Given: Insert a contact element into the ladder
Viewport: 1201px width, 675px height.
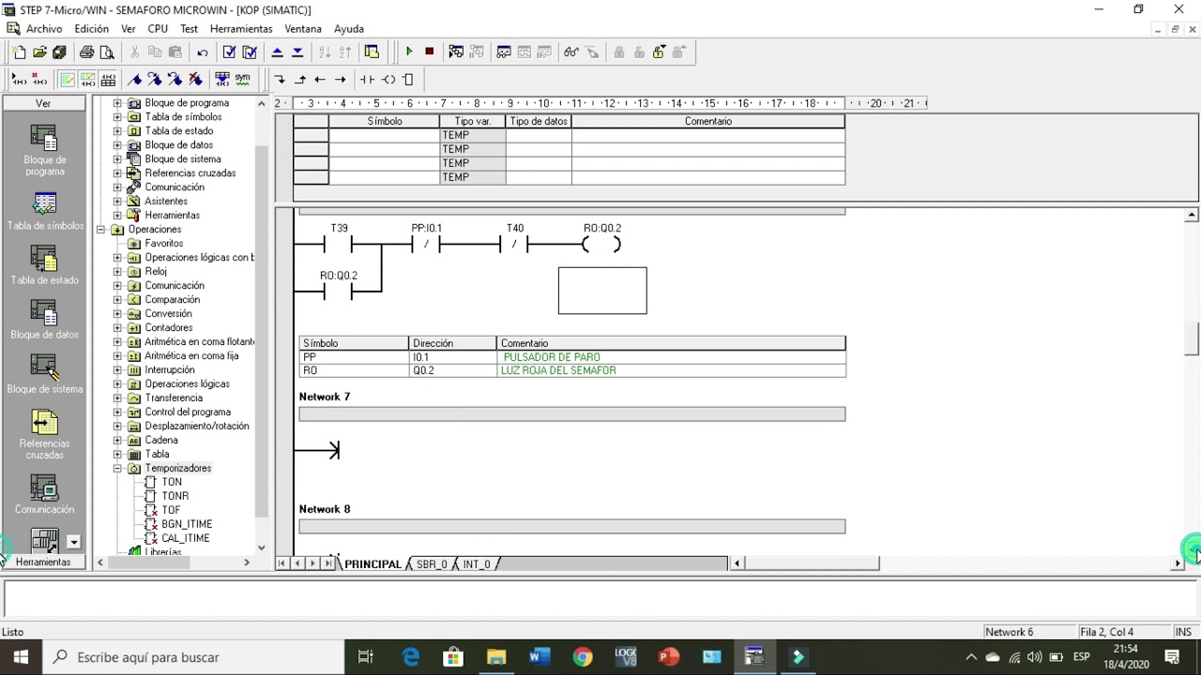Looking at the screenshot, I should click(x=367, y=80).
